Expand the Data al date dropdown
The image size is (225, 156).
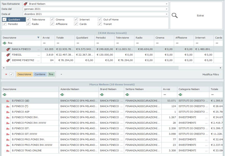pos(167,14)
